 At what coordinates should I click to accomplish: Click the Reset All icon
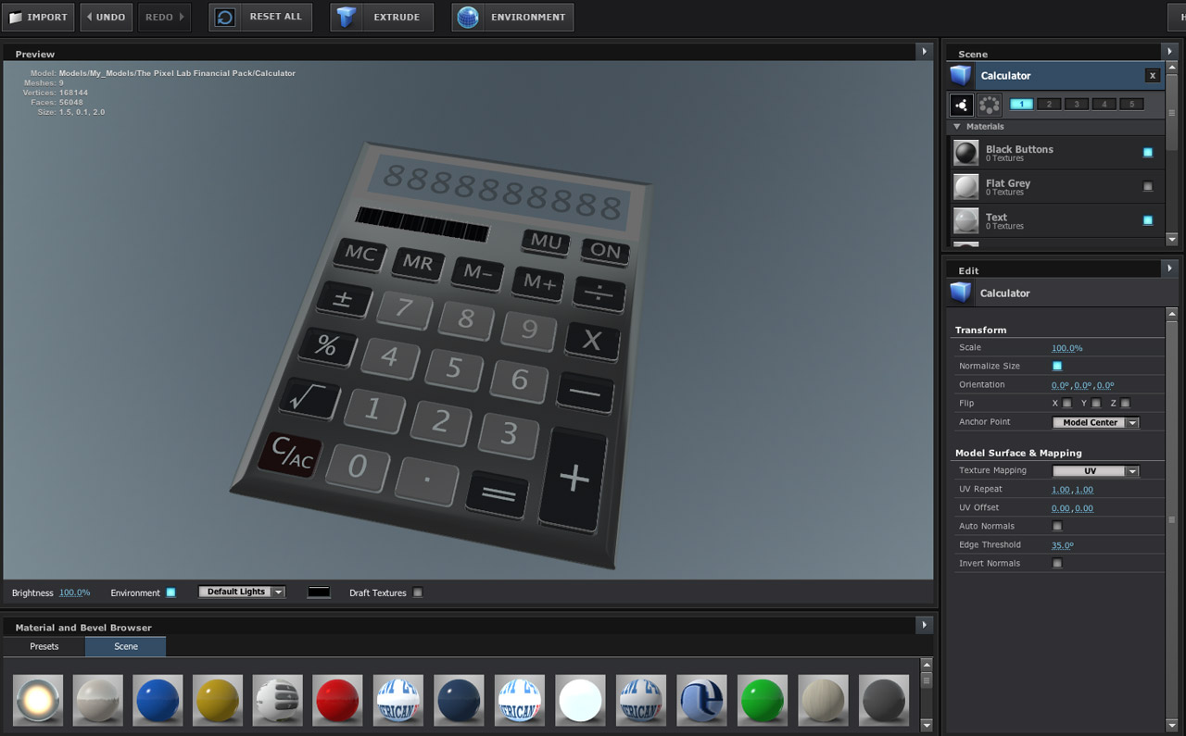click(222, 17)
